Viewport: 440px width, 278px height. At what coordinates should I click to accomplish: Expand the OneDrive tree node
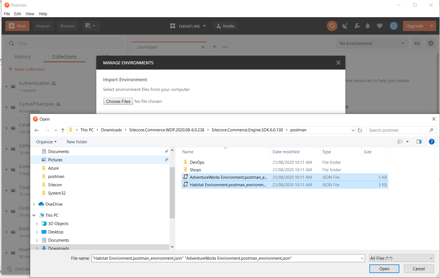click(34, 204)
